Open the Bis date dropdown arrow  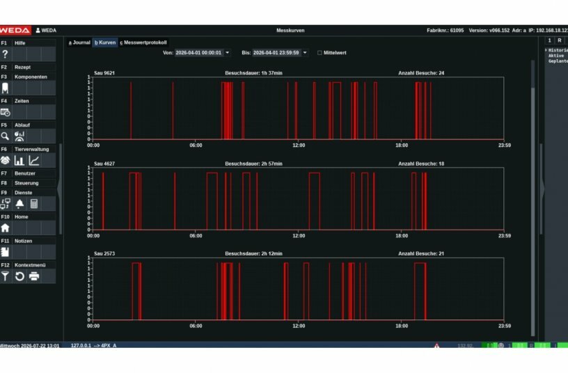[305, 53]
